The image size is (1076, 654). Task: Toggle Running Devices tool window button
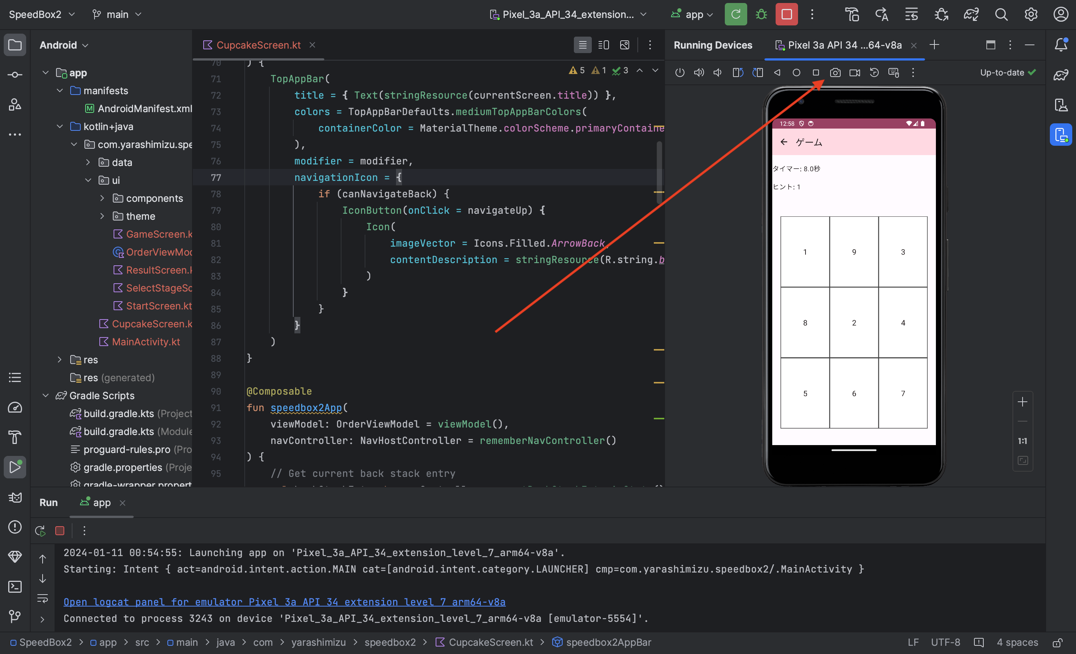pos(1060,135)
